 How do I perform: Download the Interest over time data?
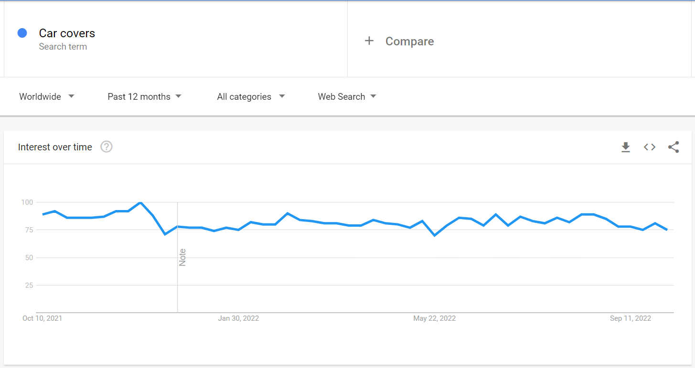[626, 147]
